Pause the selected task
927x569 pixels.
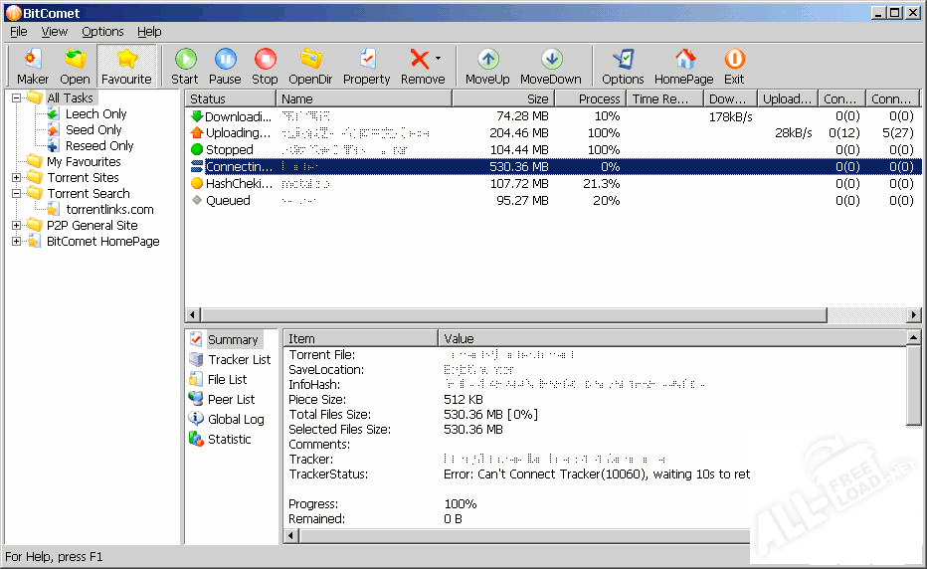(225, 66)
